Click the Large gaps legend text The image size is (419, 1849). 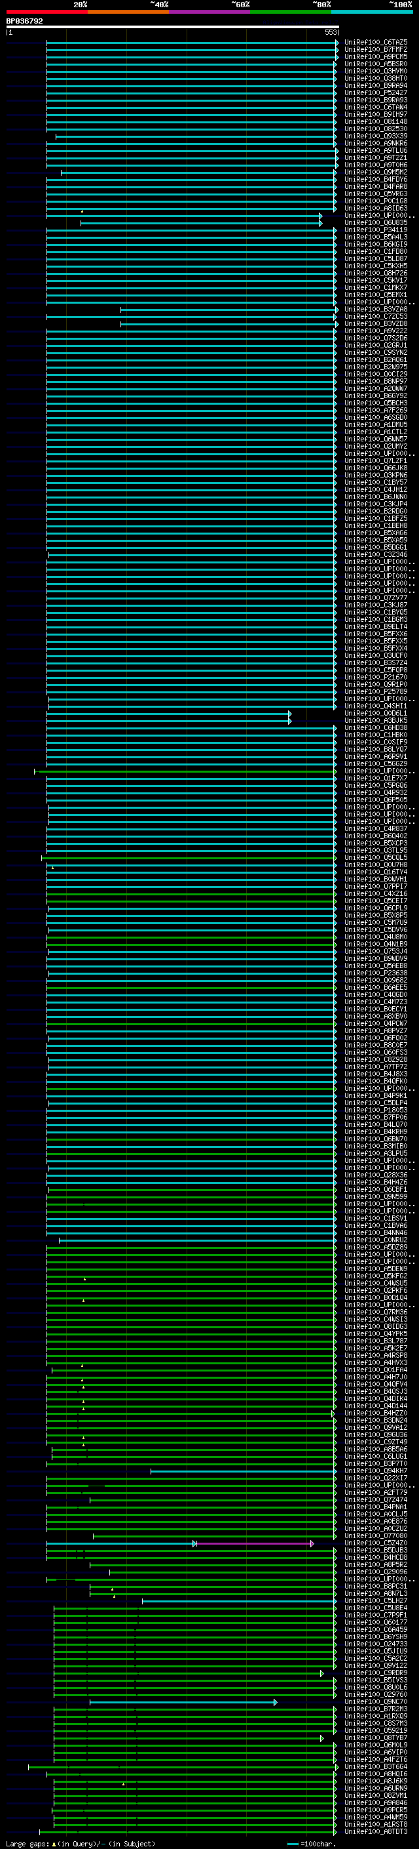click(x=81, y=1844)
